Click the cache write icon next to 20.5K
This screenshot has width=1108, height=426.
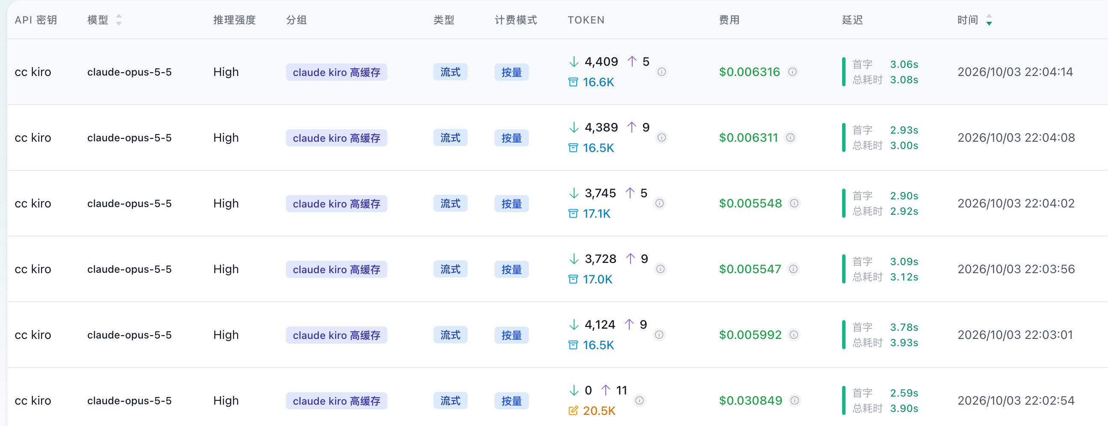573,411
